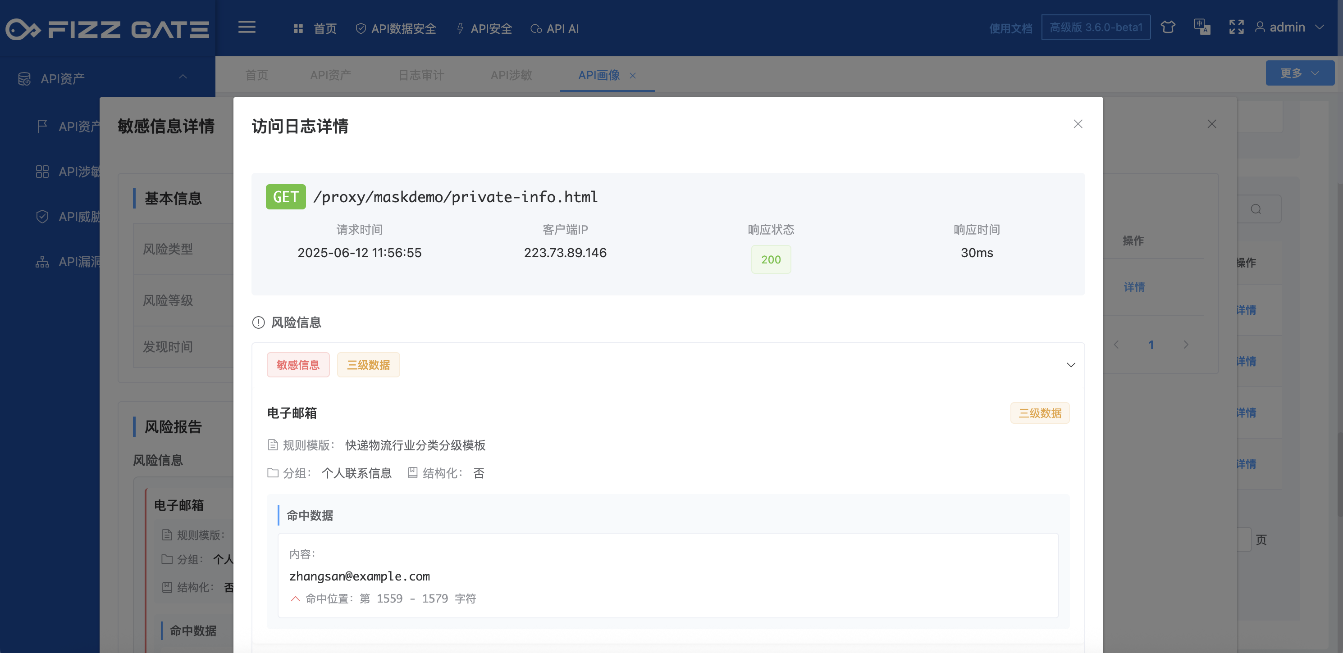Open the API数据安全 menu
The width and height of the screenshot is (1343, 653).
point(396,29)
